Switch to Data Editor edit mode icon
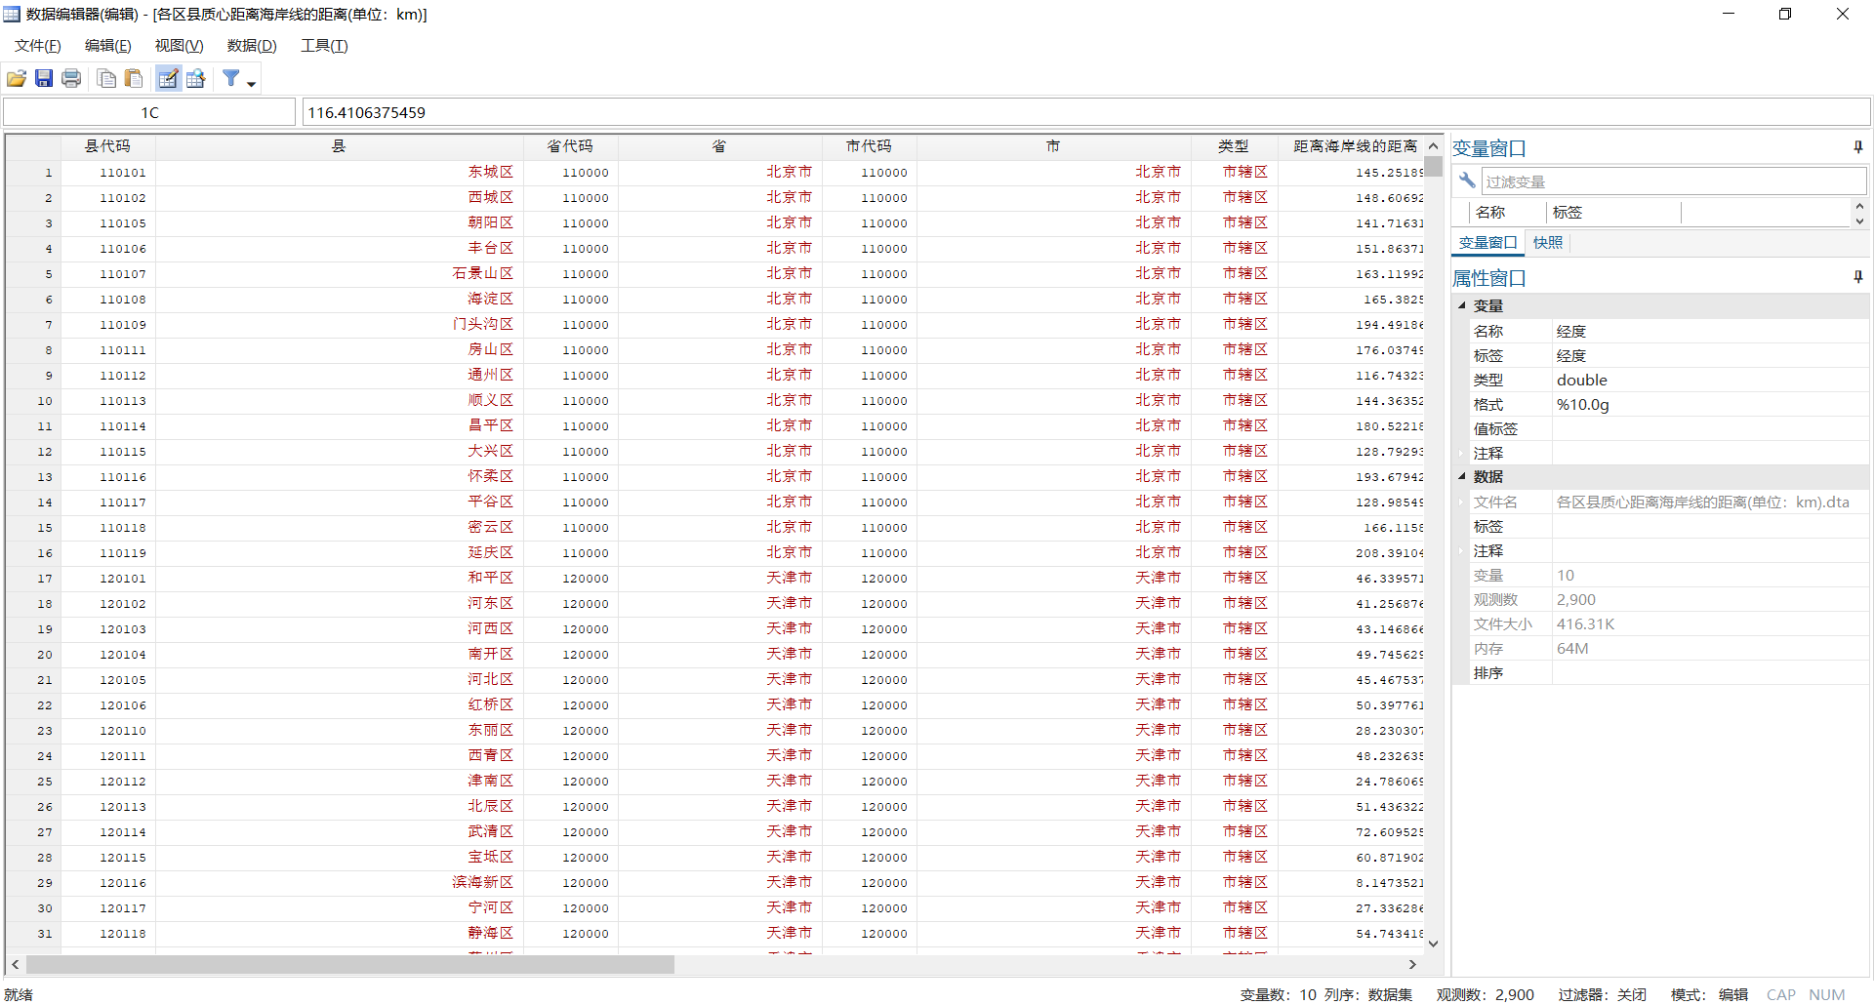Screen dimensions: 1874x1005 [168, 79]
